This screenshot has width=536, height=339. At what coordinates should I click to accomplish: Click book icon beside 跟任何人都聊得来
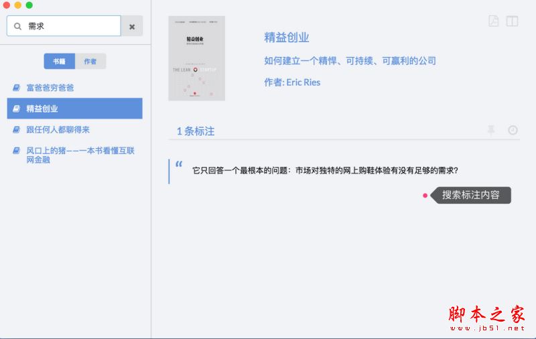16,129
